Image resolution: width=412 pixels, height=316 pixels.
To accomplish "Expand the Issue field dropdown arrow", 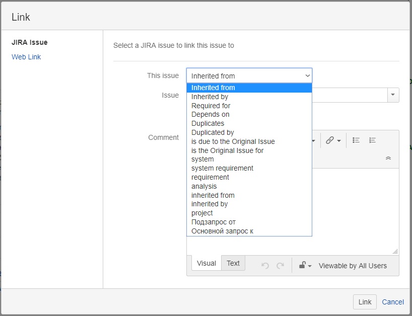I will (393, 95).
